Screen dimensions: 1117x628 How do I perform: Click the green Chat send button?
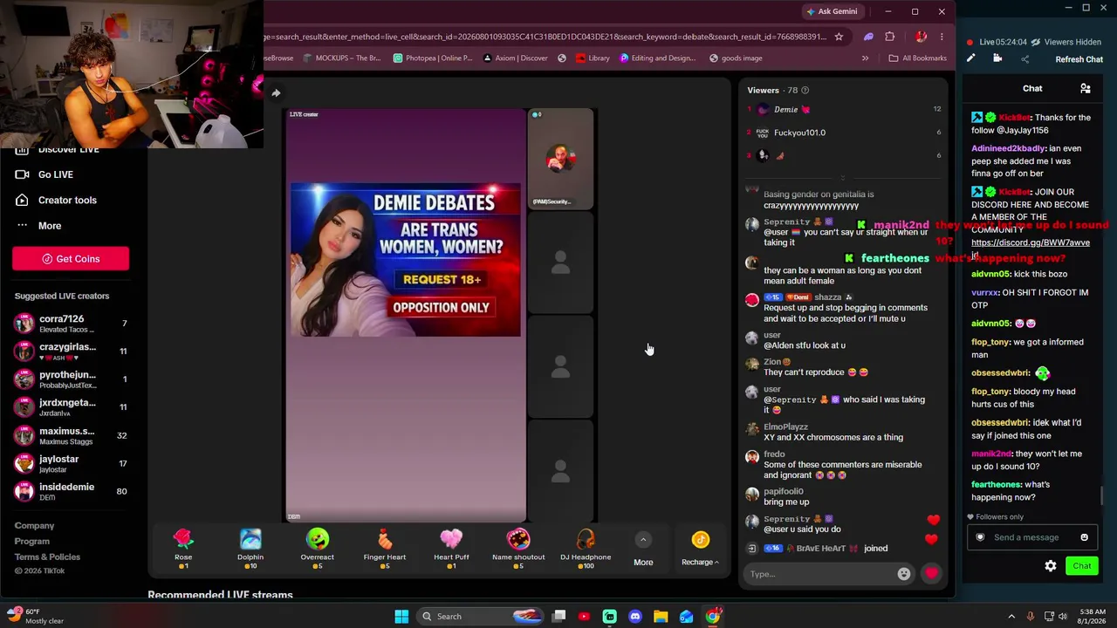[x=1082, y=566]
